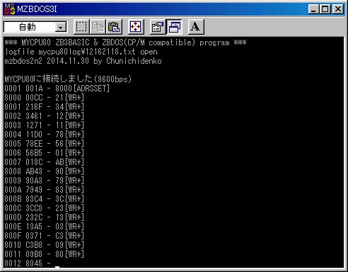
Task: Click the 800F C3[WR+] console line
Action: coord(44,236)
